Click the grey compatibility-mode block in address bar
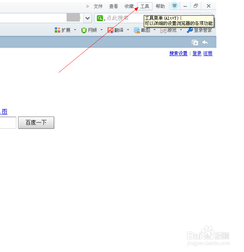This screenshot has height=252, width=244. 73,17
